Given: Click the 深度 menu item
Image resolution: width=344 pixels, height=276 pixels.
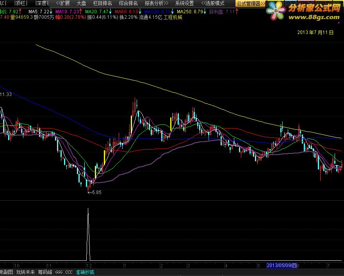Looking at the screenshot, I should coord(42,3).
